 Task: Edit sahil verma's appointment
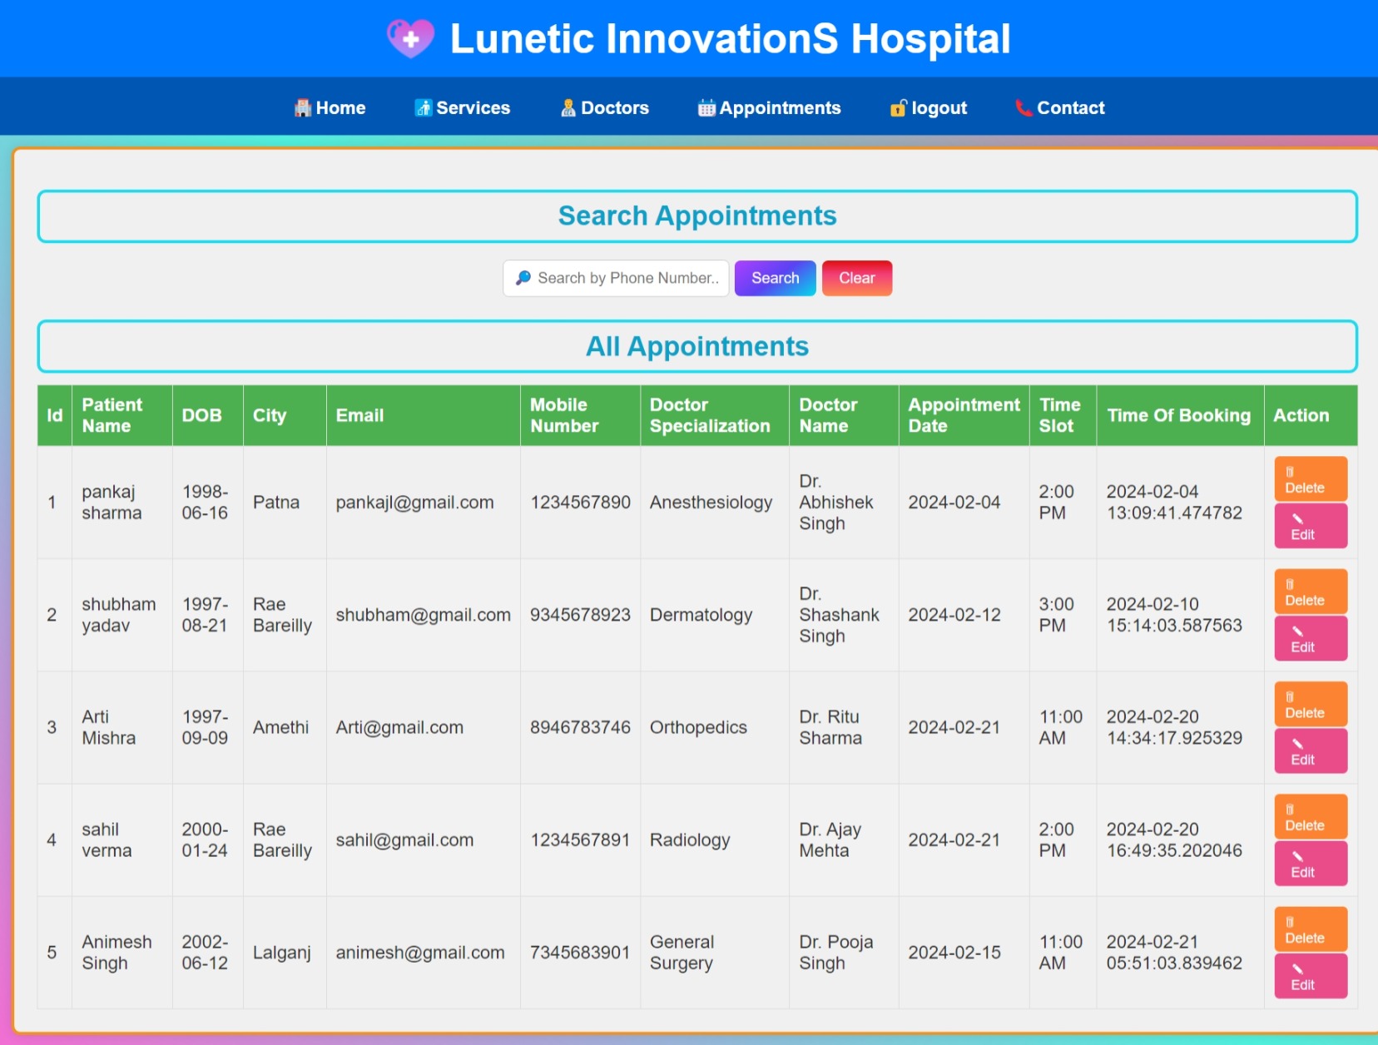1311,864
